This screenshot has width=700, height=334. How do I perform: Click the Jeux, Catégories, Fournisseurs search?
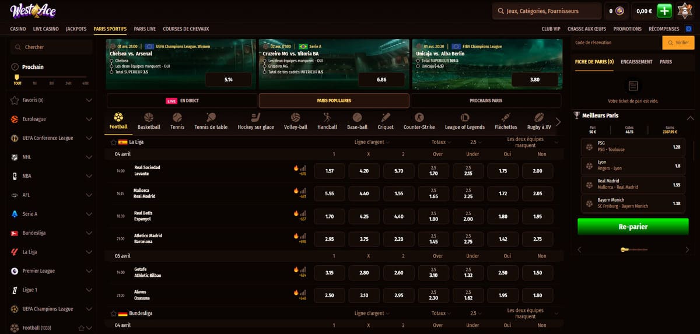pos(547,10)
